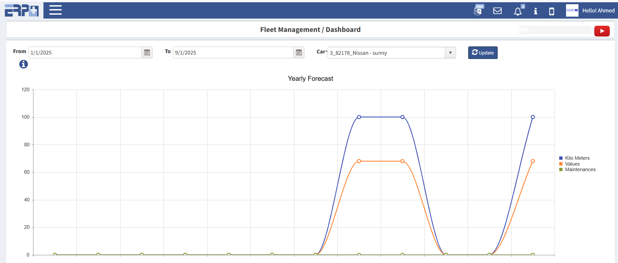Screen dimensions: 618x263
Task: Expand the Car dropdown list
Action: (450, 52)
